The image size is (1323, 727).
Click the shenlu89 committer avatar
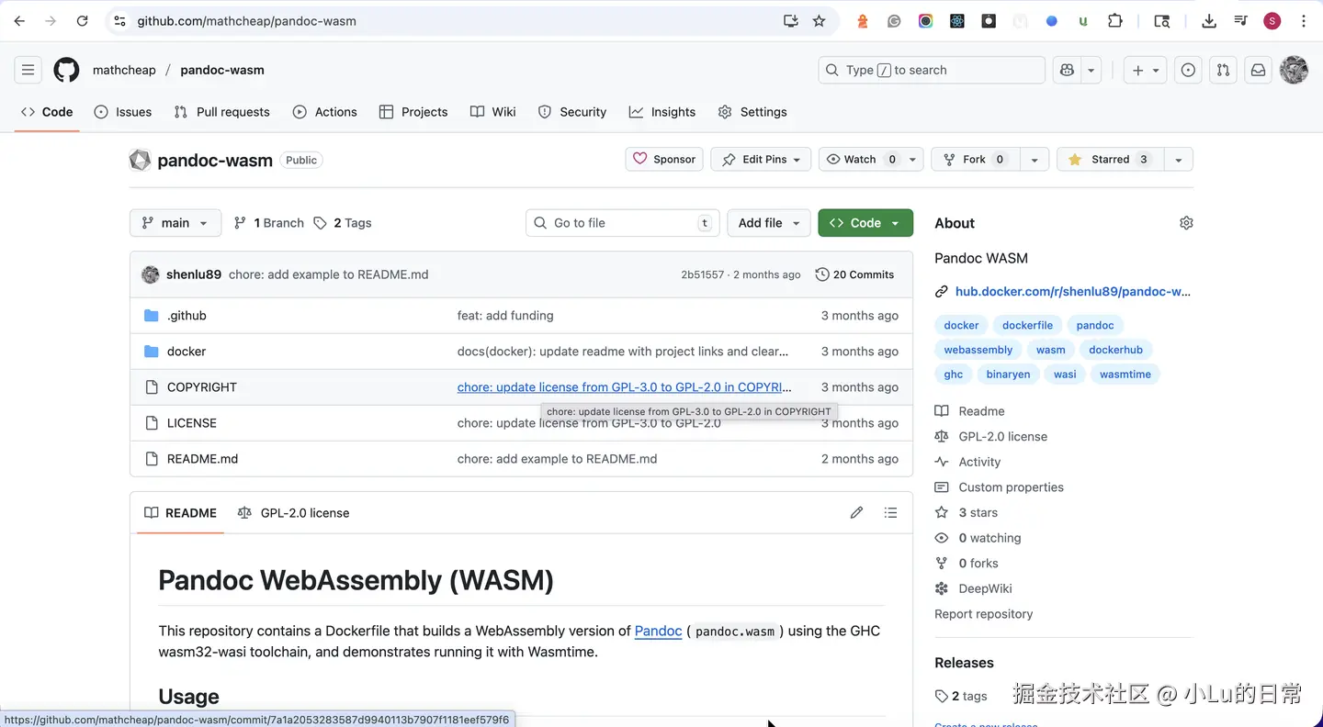(x=151, y=274)
